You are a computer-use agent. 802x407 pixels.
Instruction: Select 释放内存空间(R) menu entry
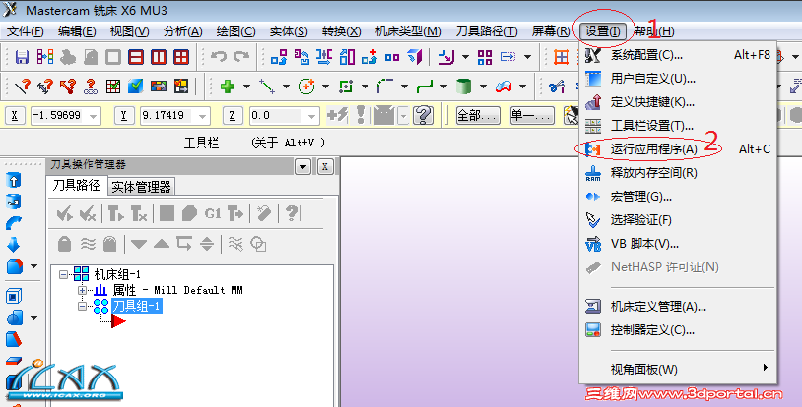pos(677,173)
